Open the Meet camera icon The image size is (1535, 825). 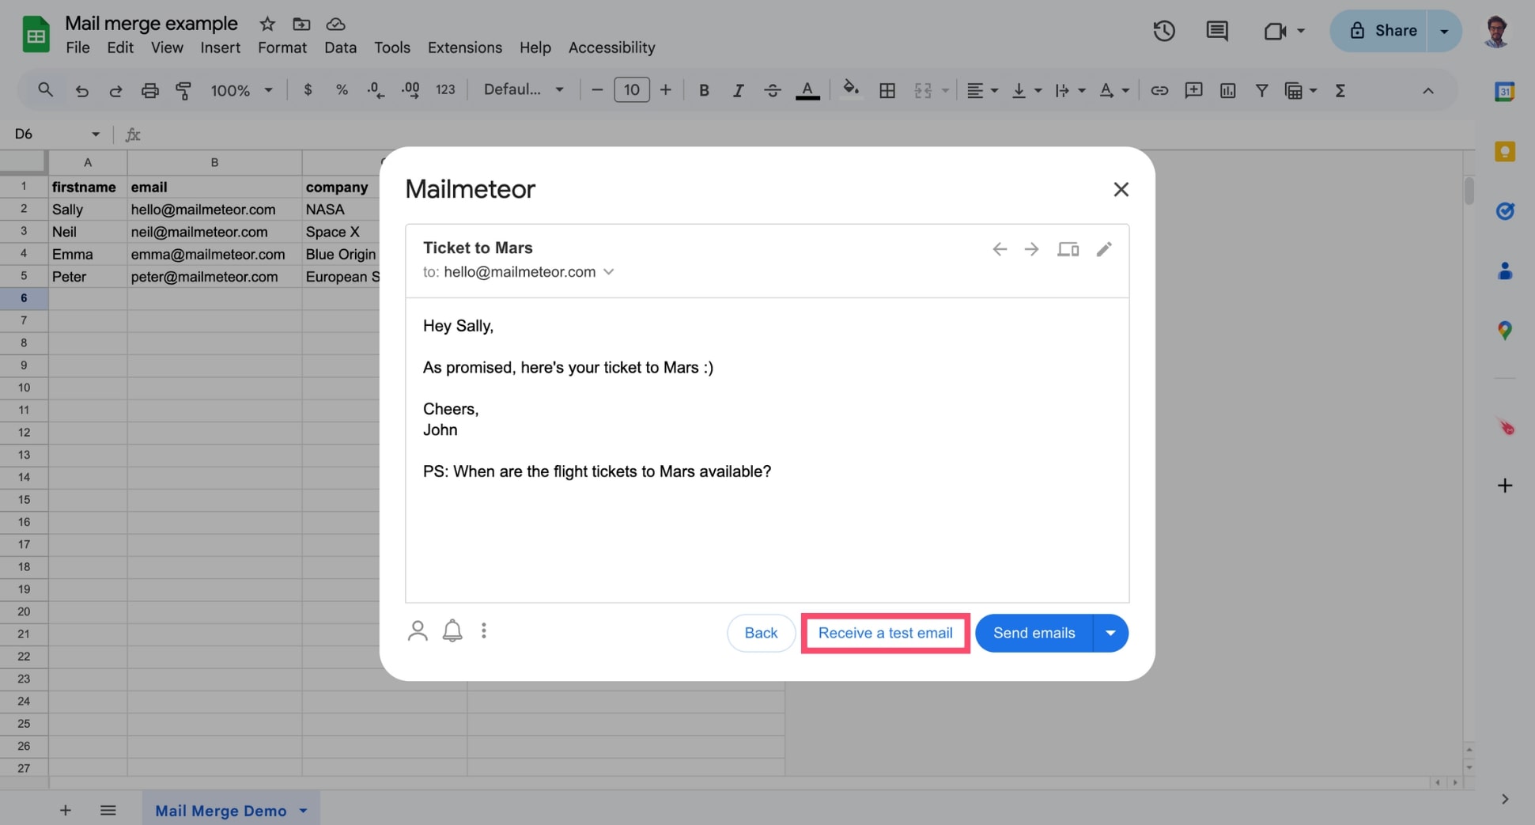point(1275,31)
